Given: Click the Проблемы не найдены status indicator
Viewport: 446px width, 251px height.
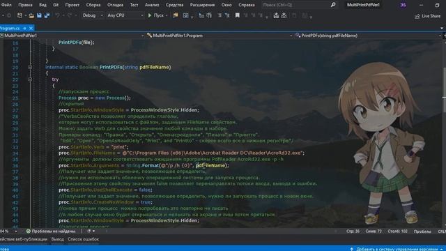Looking at the screenshot, I should (x=51, y=231).
